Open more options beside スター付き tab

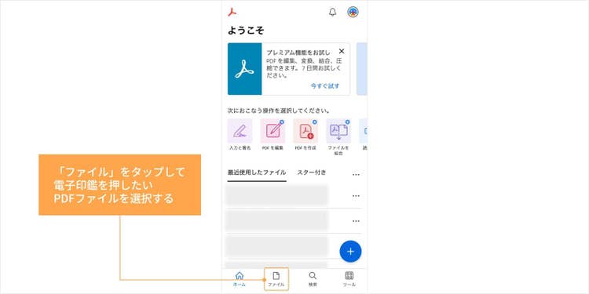(356, 175)
